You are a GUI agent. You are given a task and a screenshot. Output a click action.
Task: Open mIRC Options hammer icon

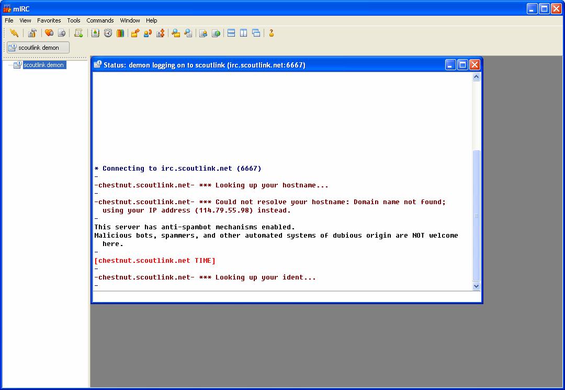[32, 33]
